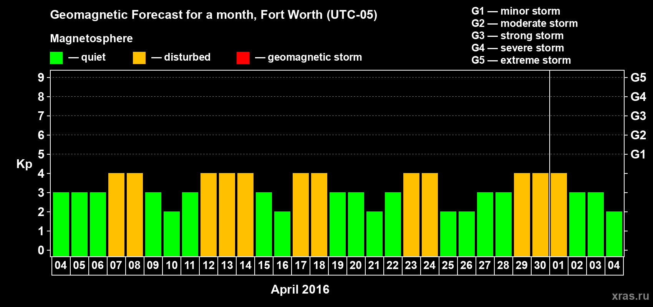
Task: Click the orange disturbed legend swatch
Action: 139,58
